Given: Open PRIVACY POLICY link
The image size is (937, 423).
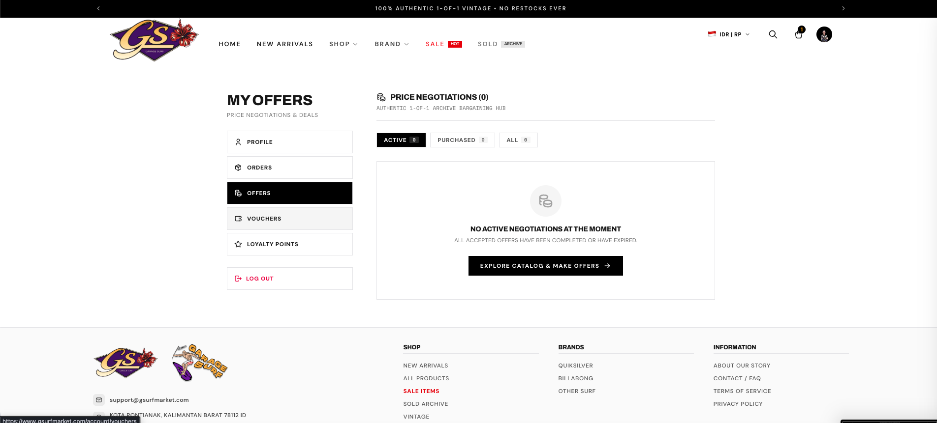Looking at the screenshot, I should pos(738,404).
